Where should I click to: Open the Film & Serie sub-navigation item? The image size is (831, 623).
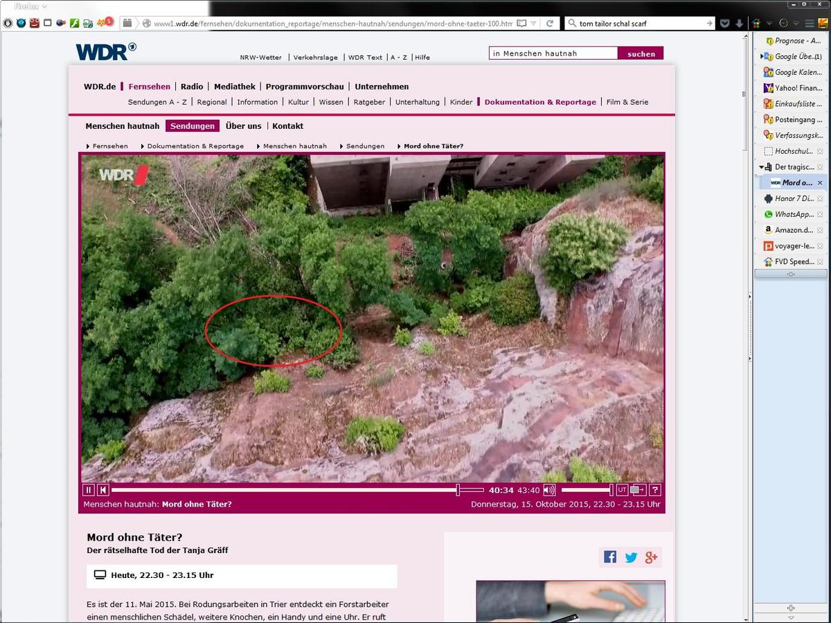pyautogui.click(x=627, y=102)
